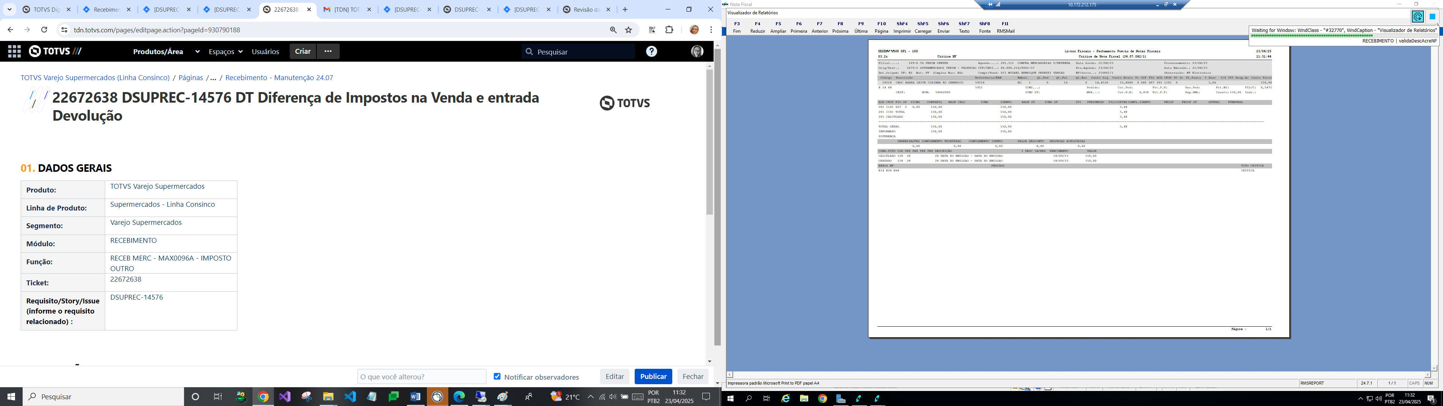Open the help question mark icon
1443x406 pixels.
coord(651,52)
